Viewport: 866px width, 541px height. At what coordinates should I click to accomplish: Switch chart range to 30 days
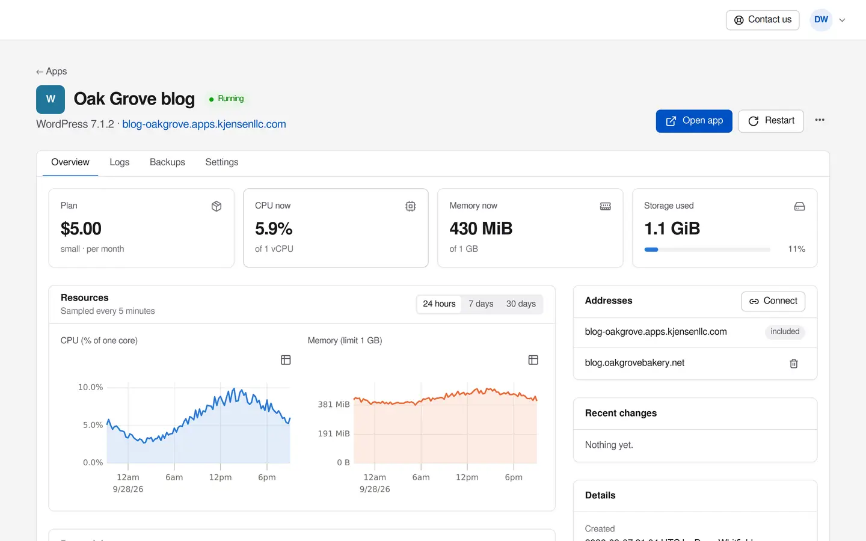(521, 304)
